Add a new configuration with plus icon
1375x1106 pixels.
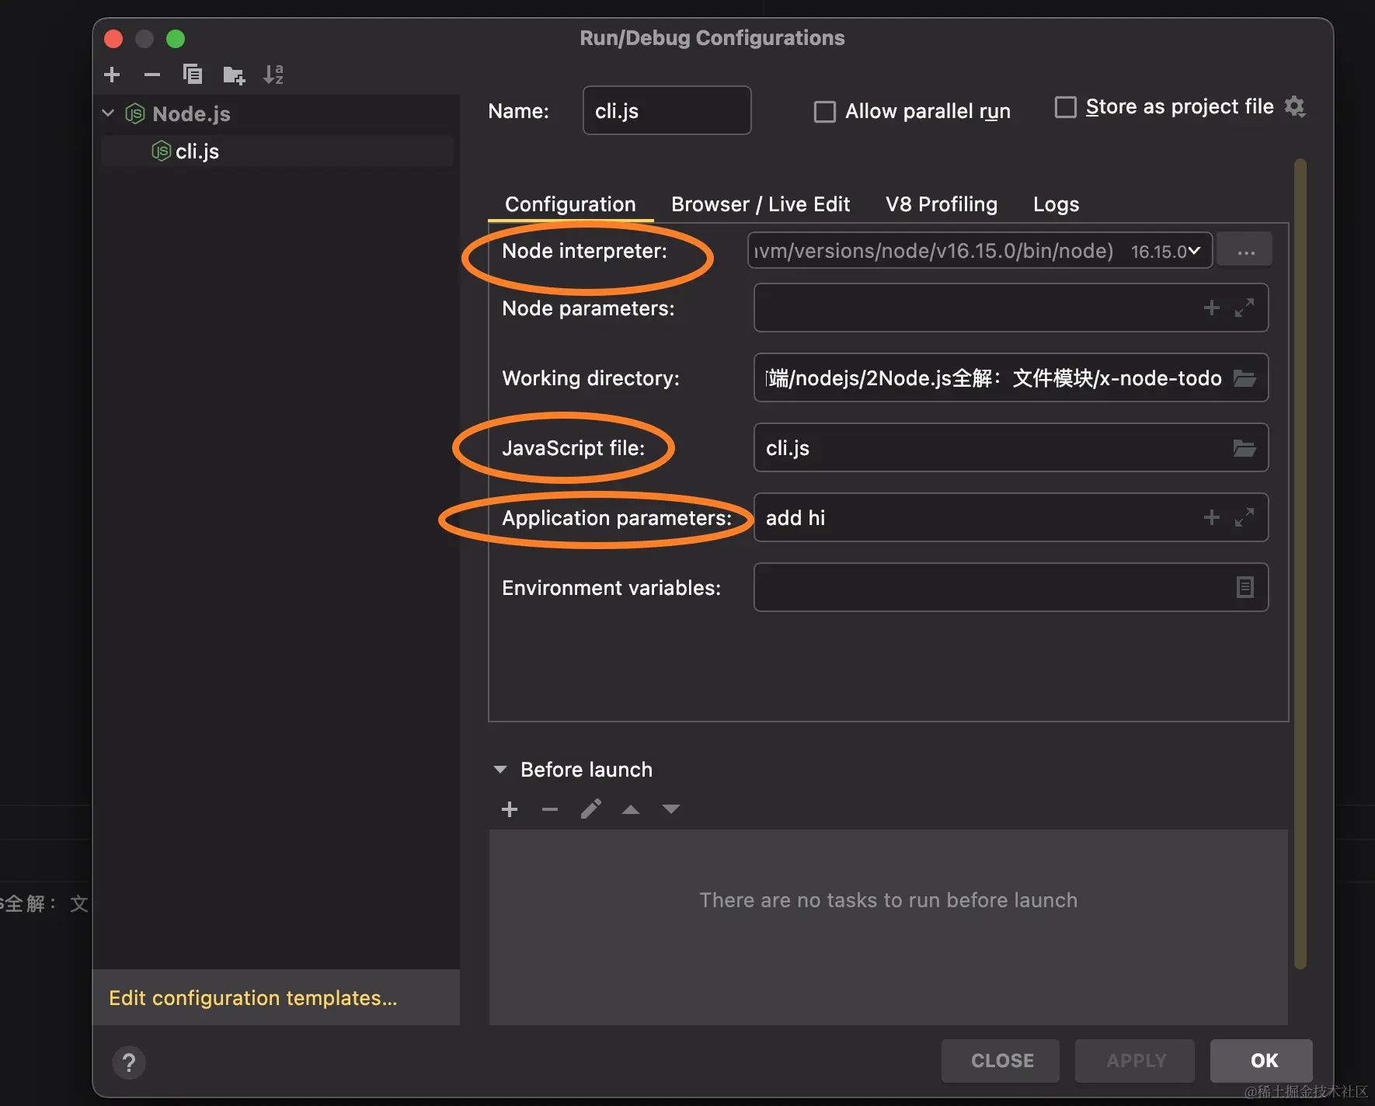click(x=112, y=75)
